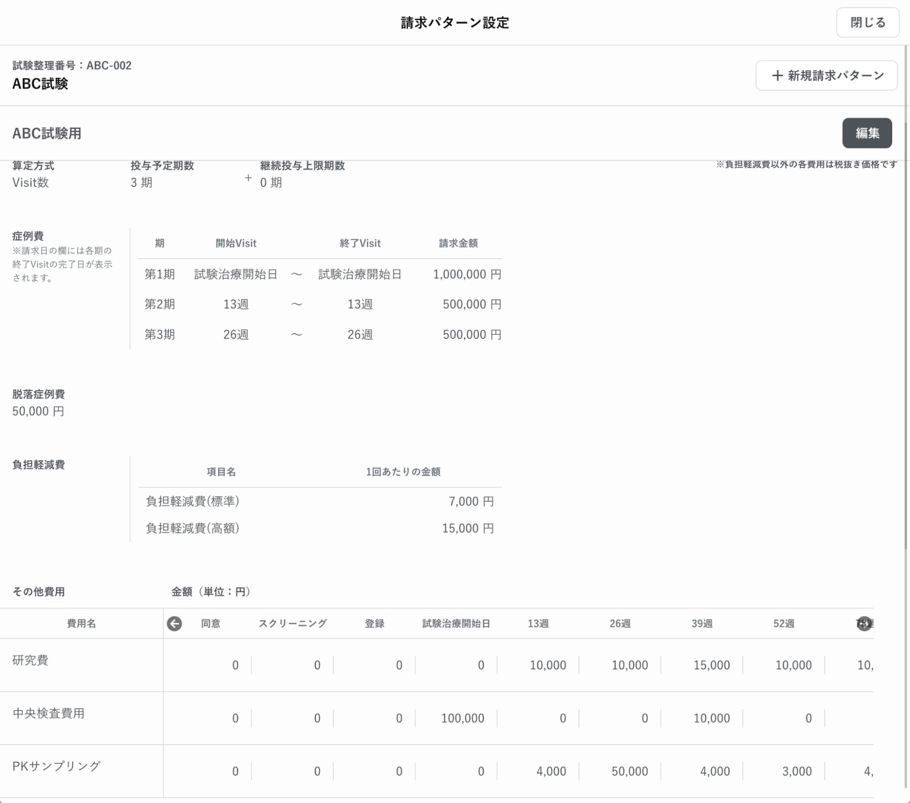The width and height of the screenshot is (910, 803).
Task: Click the 閉じる button
Action: point(867,22)
